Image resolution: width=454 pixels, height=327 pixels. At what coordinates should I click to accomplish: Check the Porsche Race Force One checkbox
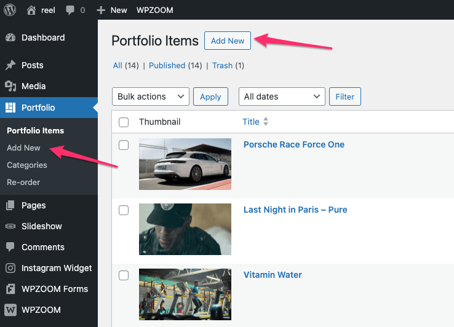coord(124,145)
